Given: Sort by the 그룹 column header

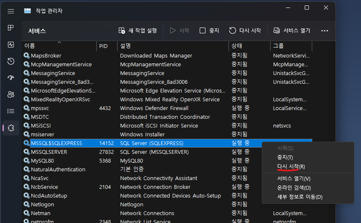Looking at the screenshot, I should 291,46.
